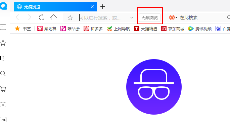Open the 百度 bookmark

223,29
